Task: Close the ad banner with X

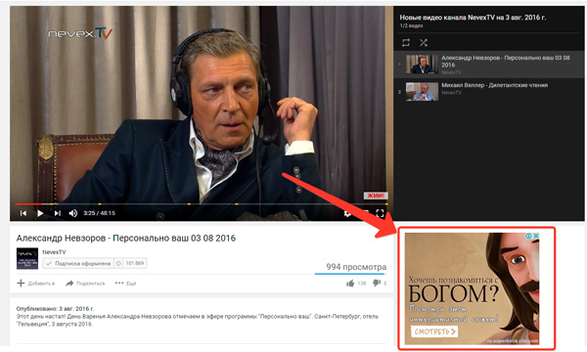Action: pos(536,236)
